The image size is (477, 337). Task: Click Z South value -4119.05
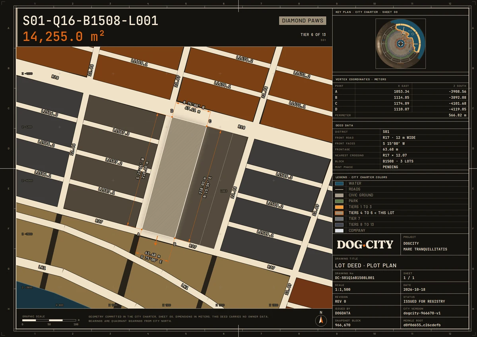(x=457, y=109)
